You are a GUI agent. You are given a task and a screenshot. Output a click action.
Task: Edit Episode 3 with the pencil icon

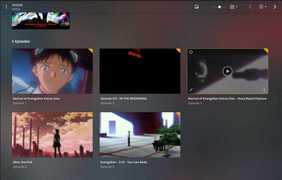(191, 90)
